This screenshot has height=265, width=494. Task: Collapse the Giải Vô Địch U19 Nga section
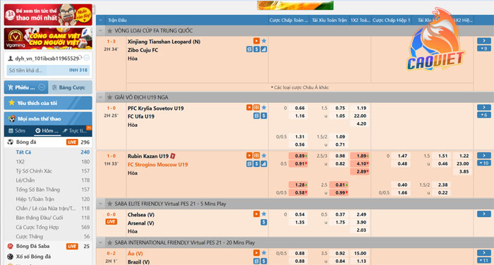[x=100, y=97]
